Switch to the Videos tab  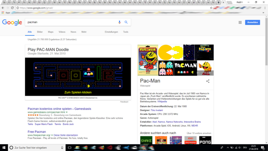[62, 32]
